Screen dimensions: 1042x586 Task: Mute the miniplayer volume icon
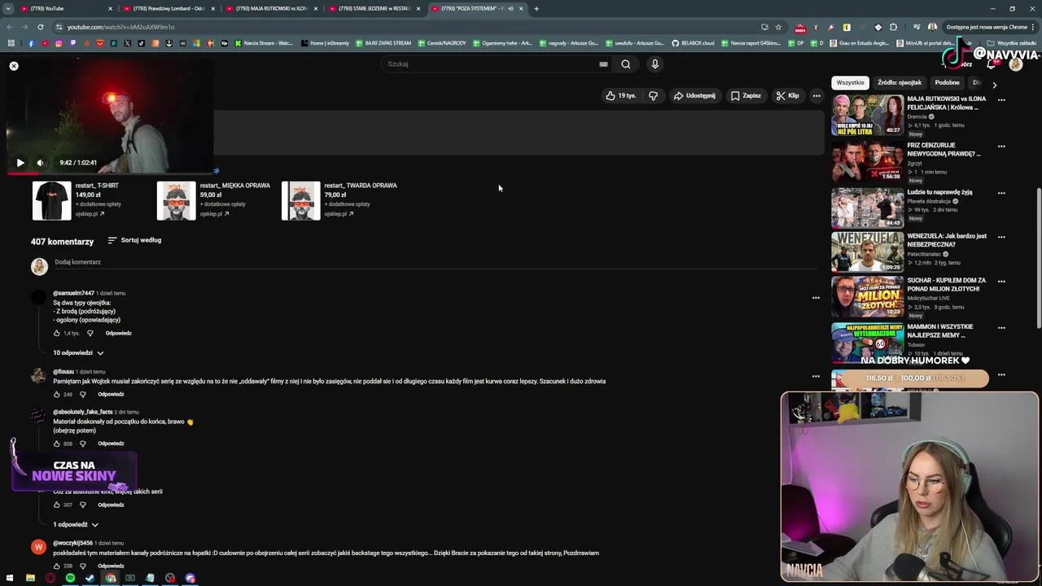pyautogui.click(x=40, y=163)
